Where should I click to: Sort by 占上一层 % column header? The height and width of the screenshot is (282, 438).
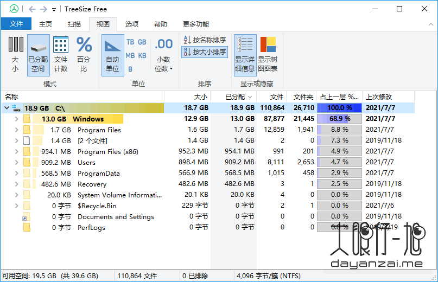point(339,97)
